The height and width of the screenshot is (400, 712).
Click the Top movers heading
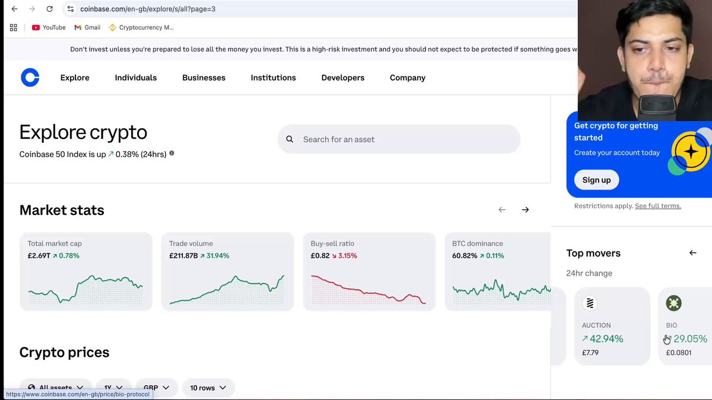[593, 253]
